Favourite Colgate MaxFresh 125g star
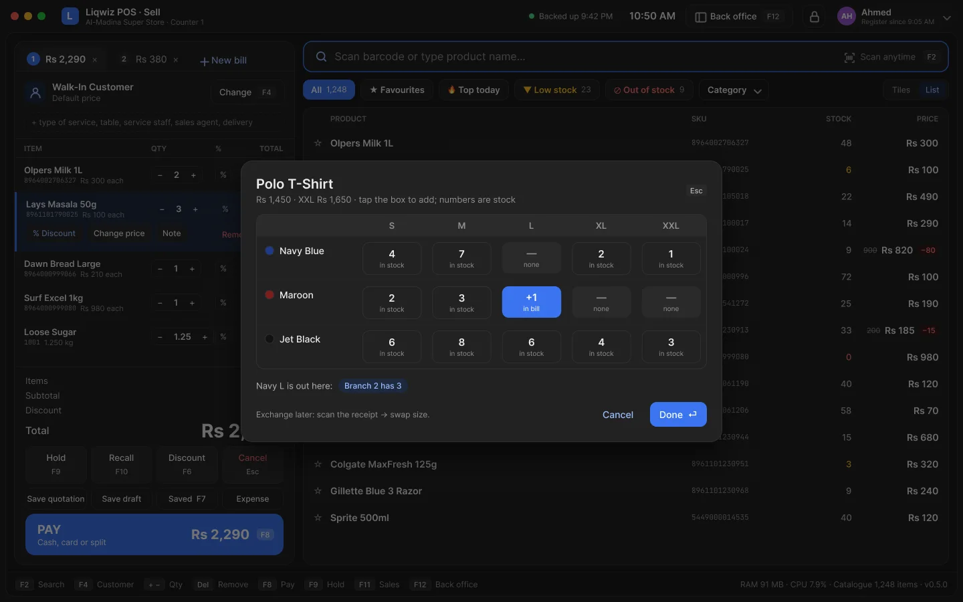This screenshot has height=602, width=963. [318, 464]
